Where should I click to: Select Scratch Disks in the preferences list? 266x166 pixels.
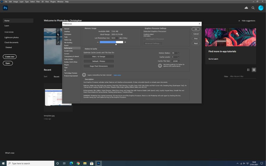pyautogui.click(x=68, y=51)
